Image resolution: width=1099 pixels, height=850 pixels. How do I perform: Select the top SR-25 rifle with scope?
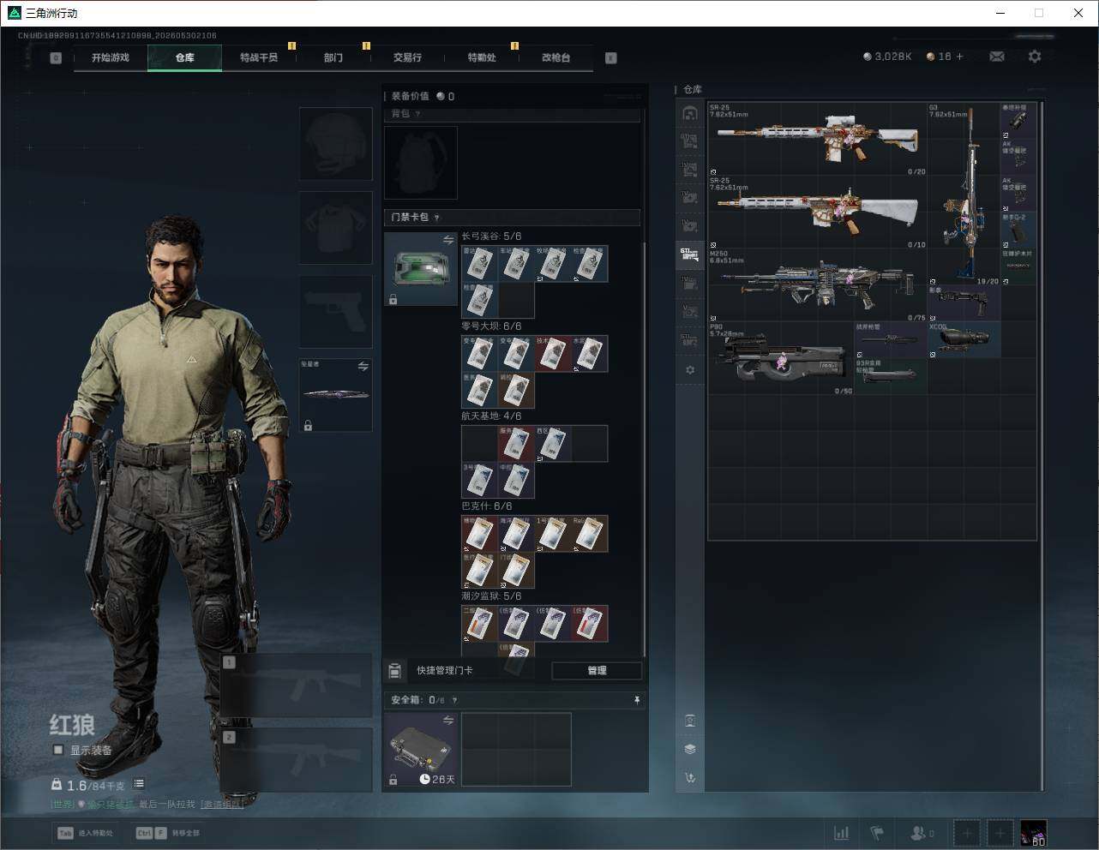pyautogui.click(x=818, y=140)
